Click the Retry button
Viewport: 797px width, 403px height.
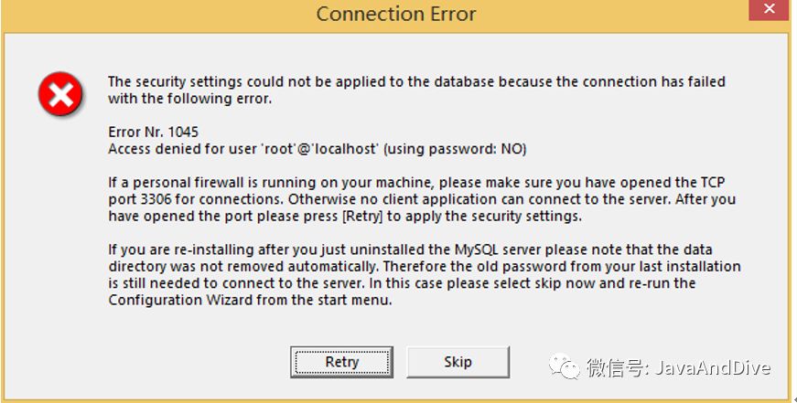[341, 362]
